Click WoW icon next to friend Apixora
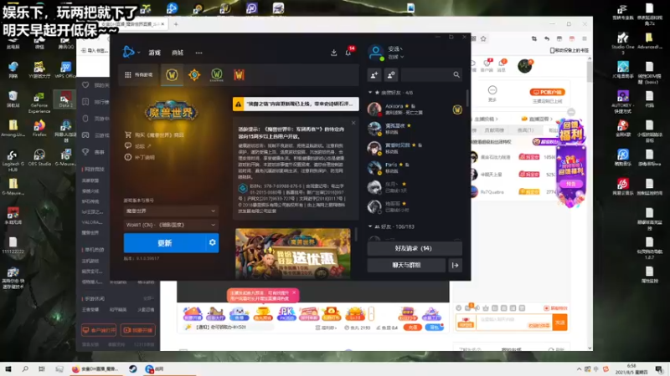The image size is (670, 376). [457, 109]
